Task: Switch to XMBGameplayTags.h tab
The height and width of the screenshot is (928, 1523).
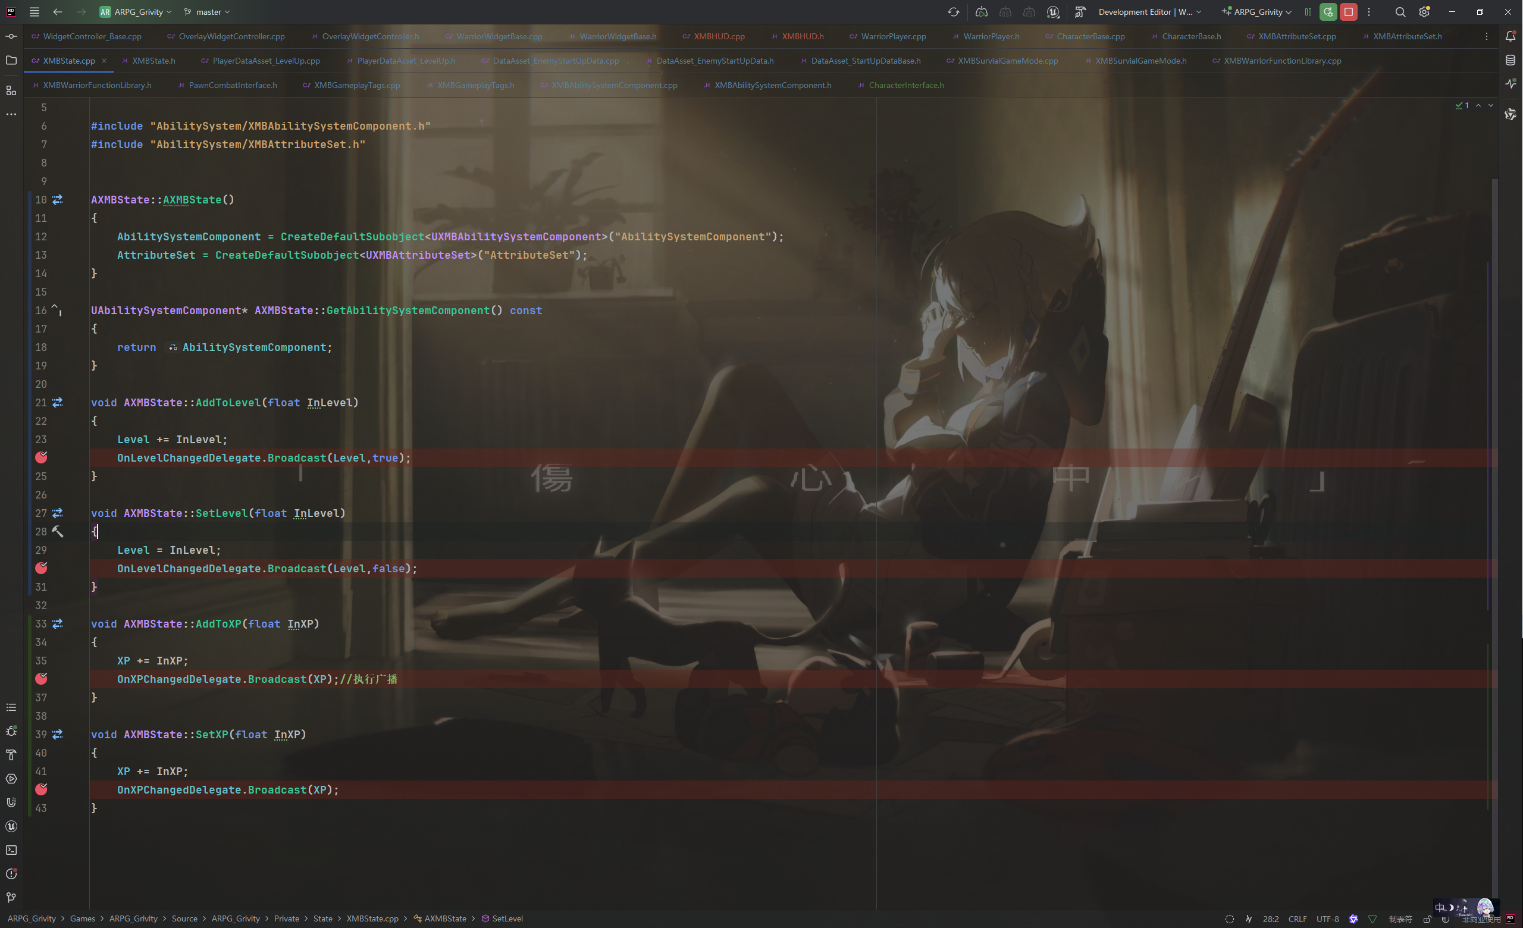Action: (x=471, y=85)
